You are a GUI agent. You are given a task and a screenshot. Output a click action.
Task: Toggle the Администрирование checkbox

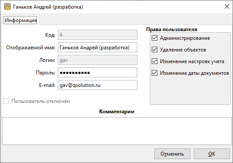[x=155, y=38]
